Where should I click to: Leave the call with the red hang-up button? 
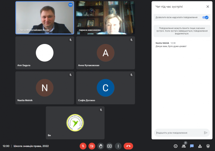(128, 146)
